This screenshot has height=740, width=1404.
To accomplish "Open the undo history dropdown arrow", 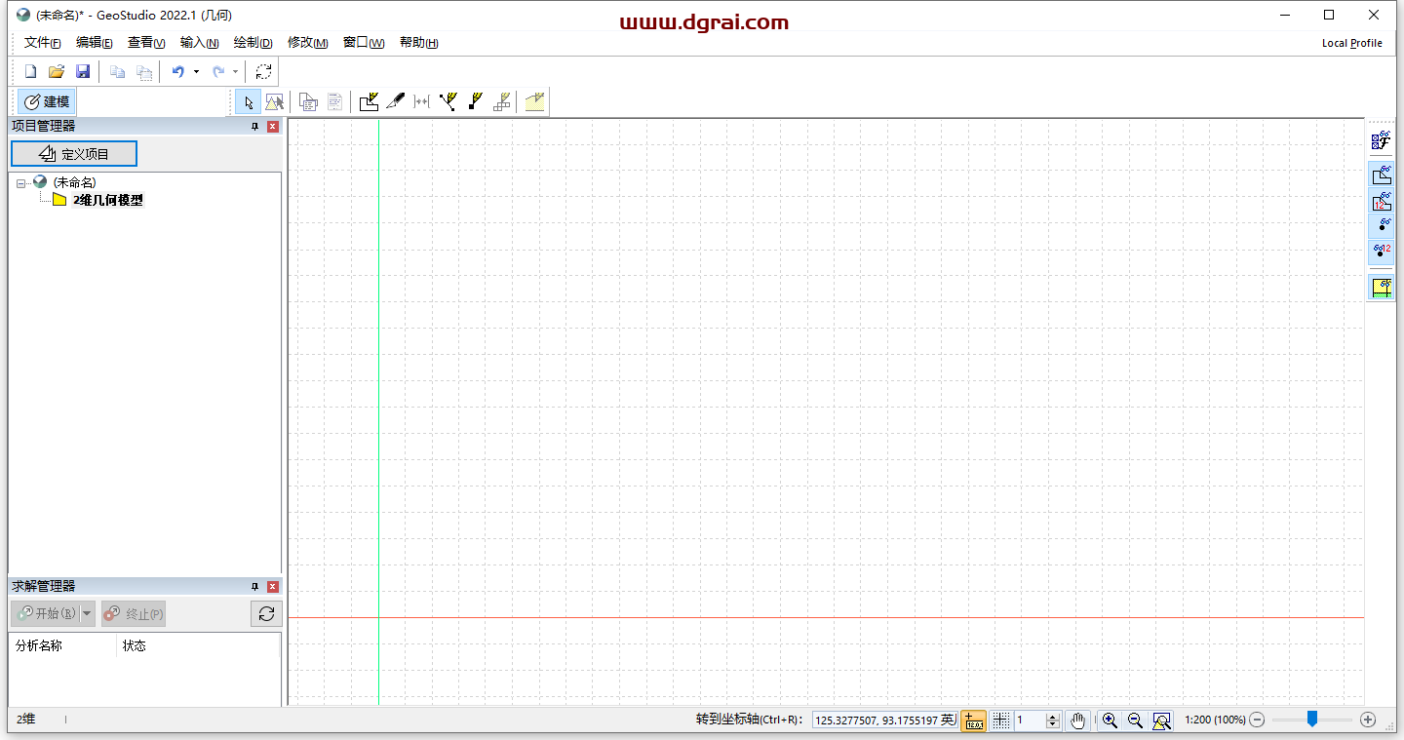I will click(196, 71).
